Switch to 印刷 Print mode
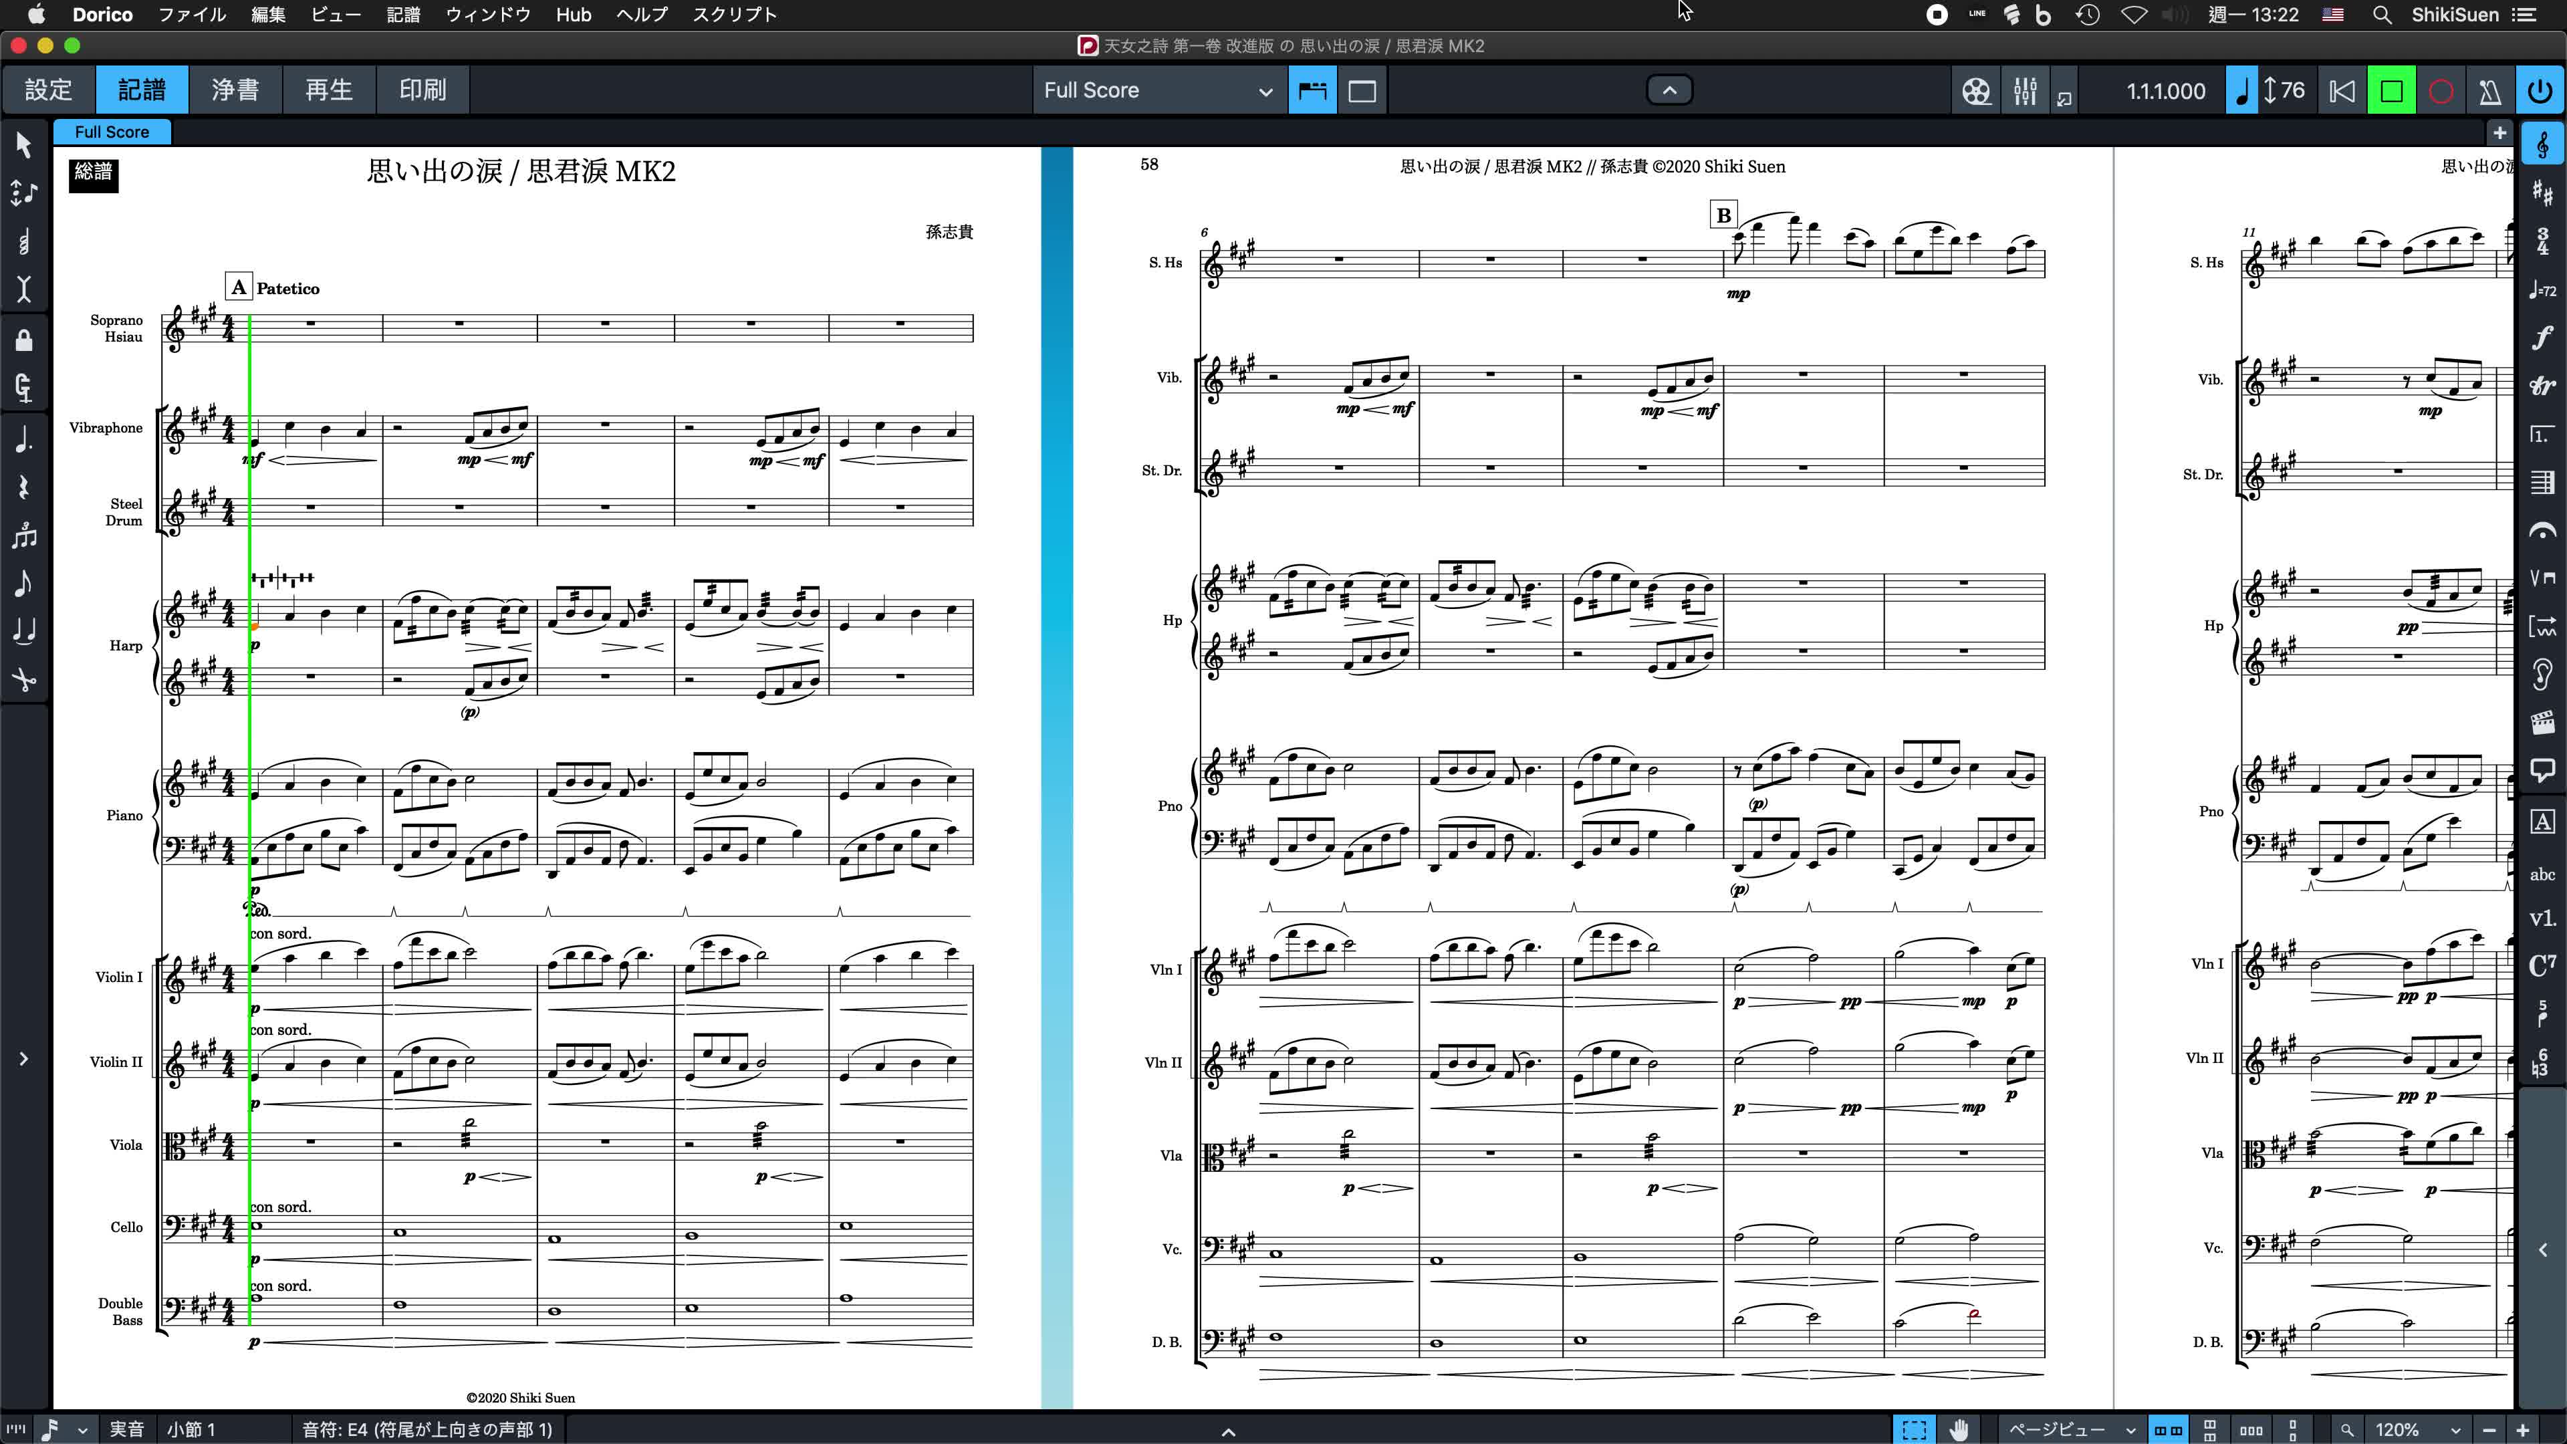This screenshot has width=2567, height=1444. coord(422,90)
